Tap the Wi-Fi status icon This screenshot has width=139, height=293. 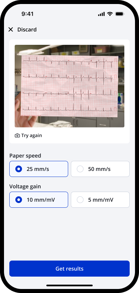click(x=110, y=14)
